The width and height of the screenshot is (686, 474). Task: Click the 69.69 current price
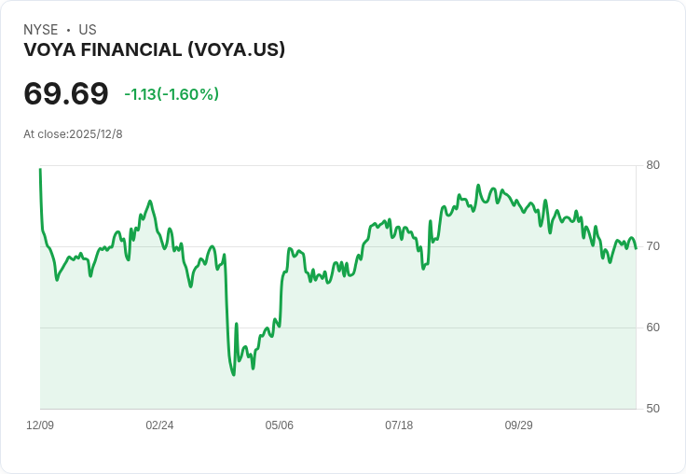tap(65, 93)
